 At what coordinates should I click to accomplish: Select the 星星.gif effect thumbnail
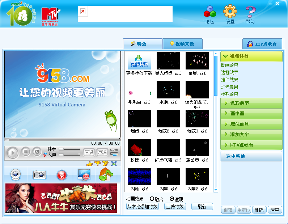pyautogui.click(x=197, y=61)
